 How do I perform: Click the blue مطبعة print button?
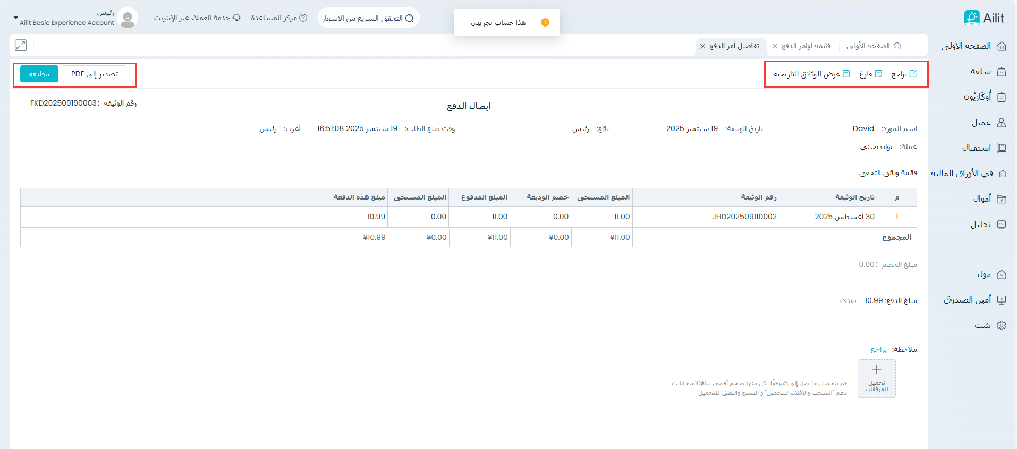point(39,74)
